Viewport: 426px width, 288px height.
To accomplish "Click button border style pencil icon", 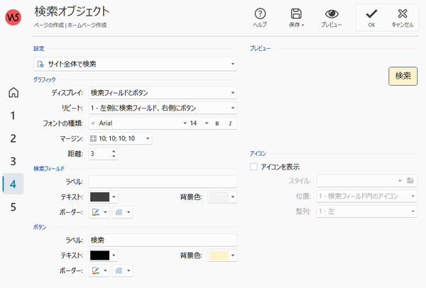I will click(96, 271).
